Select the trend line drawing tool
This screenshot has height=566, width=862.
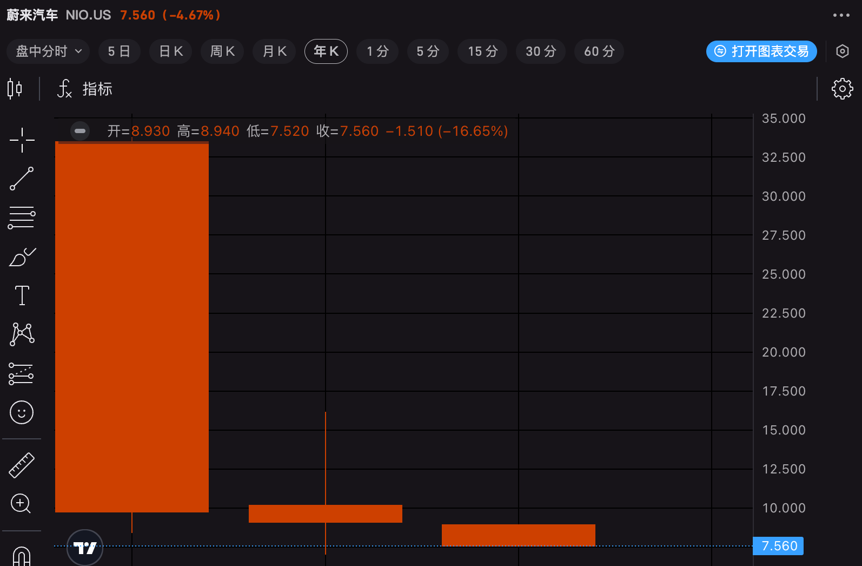coord(22,179)
